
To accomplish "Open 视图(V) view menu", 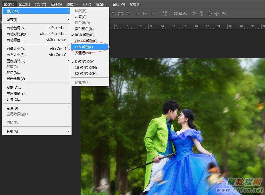I will tap(102, 4).
